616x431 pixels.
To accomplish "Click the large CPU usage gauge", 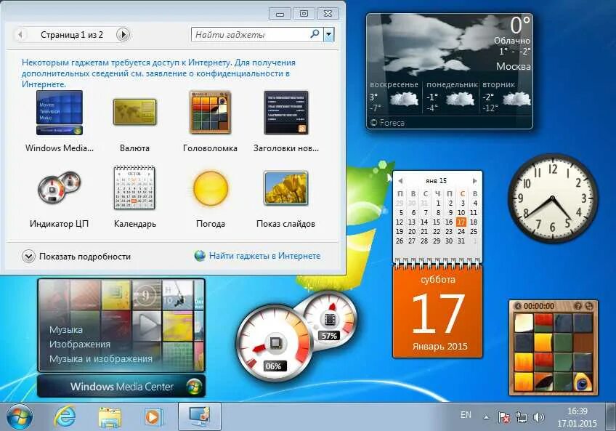I will [x=274, y=344].
